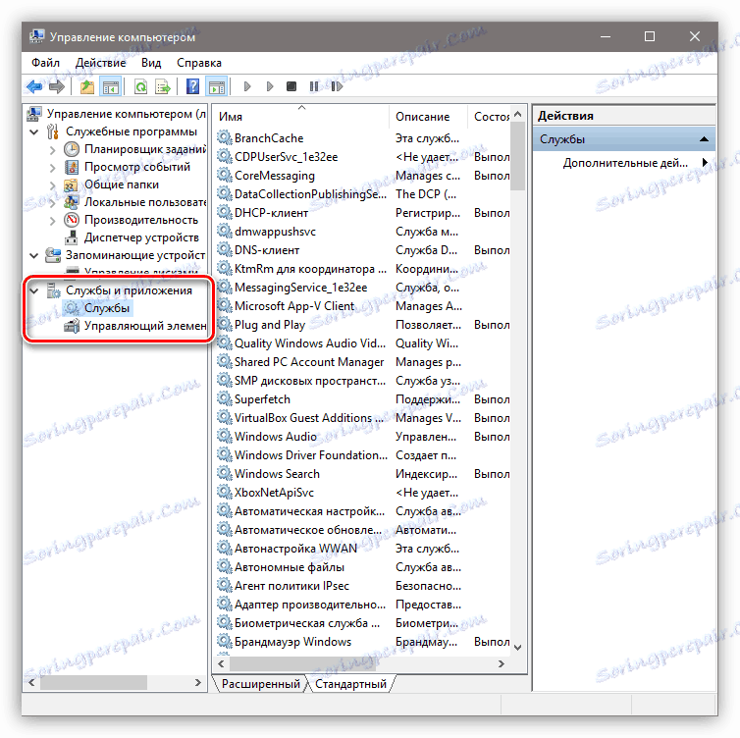Expand the Производительность node
Viewport: 740px width, 738px height.
(x=52, y=221)
